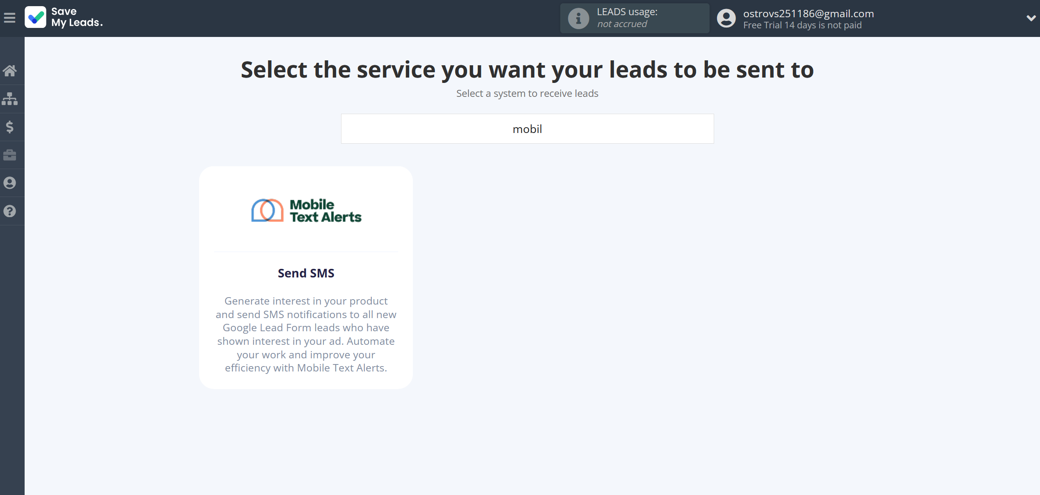Open the connections sitemap icon
Image resolution: width=1040 pixels, height=495 pixels.
(x=10, y=99)
